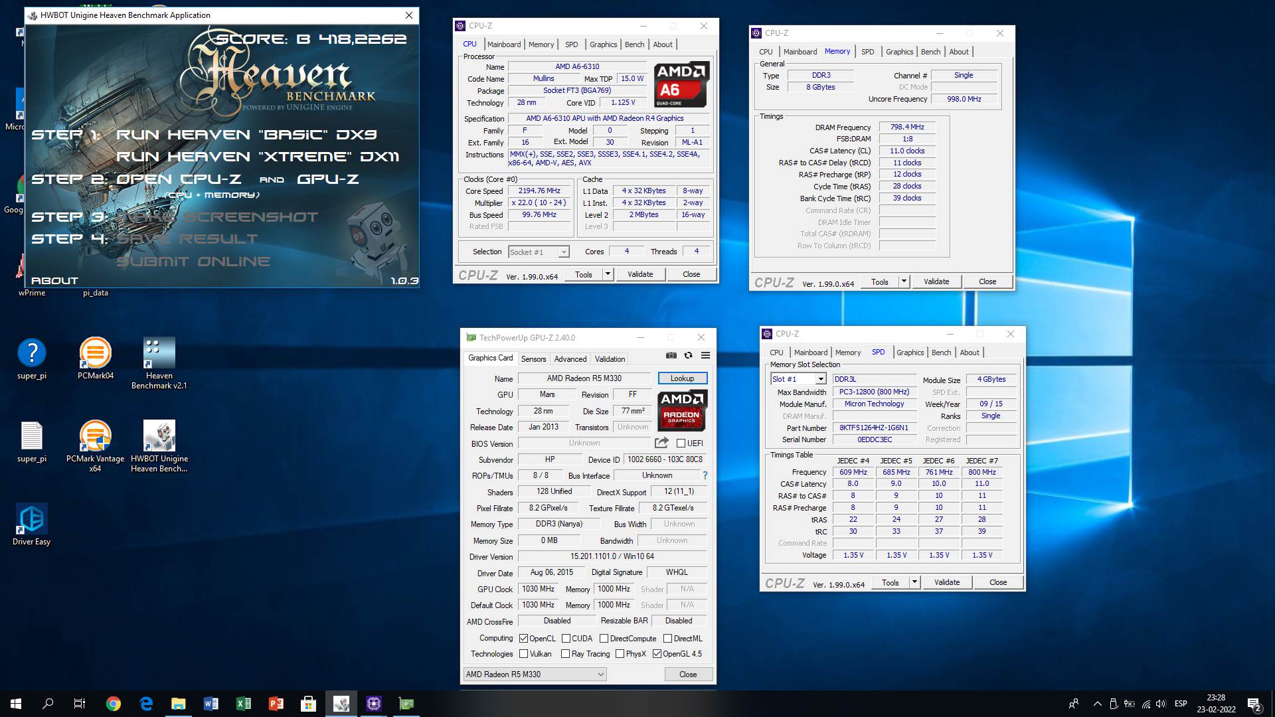Click the Close button in GPU-Z

688,675
